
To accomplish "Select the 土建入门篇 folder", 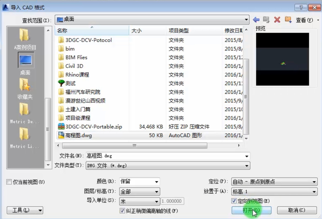I will pyautogui.click(x=74, y=109).
